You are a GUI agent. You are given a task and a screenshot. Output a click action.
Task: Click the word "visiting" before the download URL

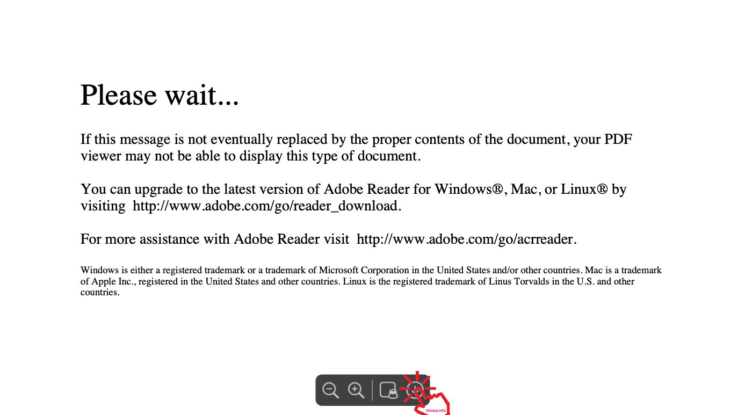tap(103, 206)
